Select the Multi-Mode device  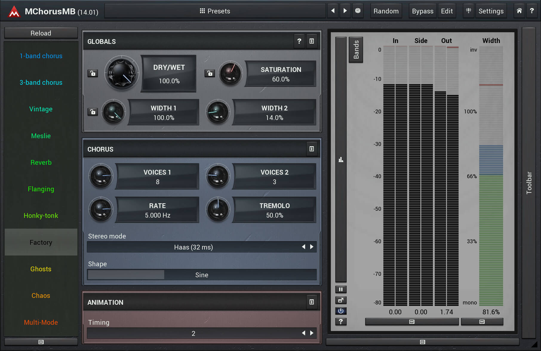click(x=41, y=322)
